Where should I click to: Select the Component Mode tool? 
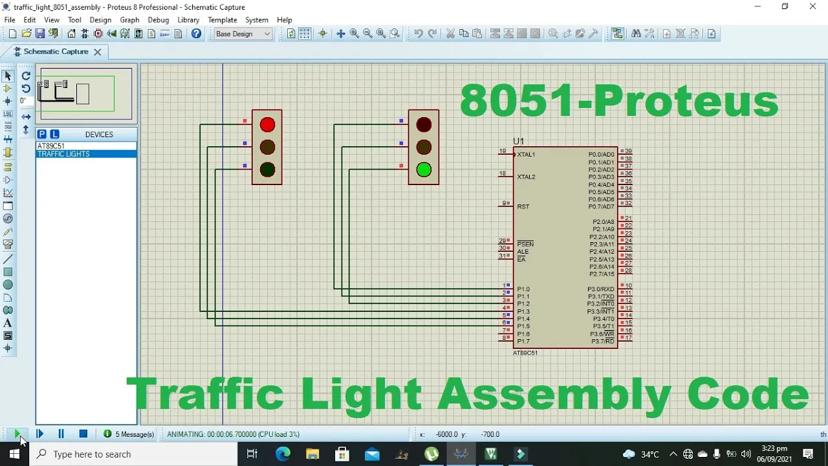point(8,89)
